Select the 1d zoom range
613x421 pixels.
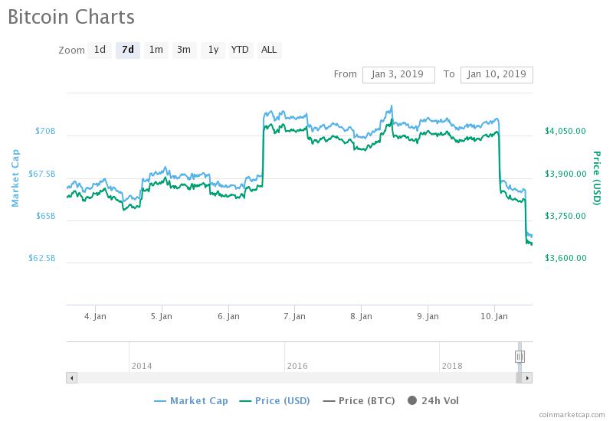(x=100, y=50)
